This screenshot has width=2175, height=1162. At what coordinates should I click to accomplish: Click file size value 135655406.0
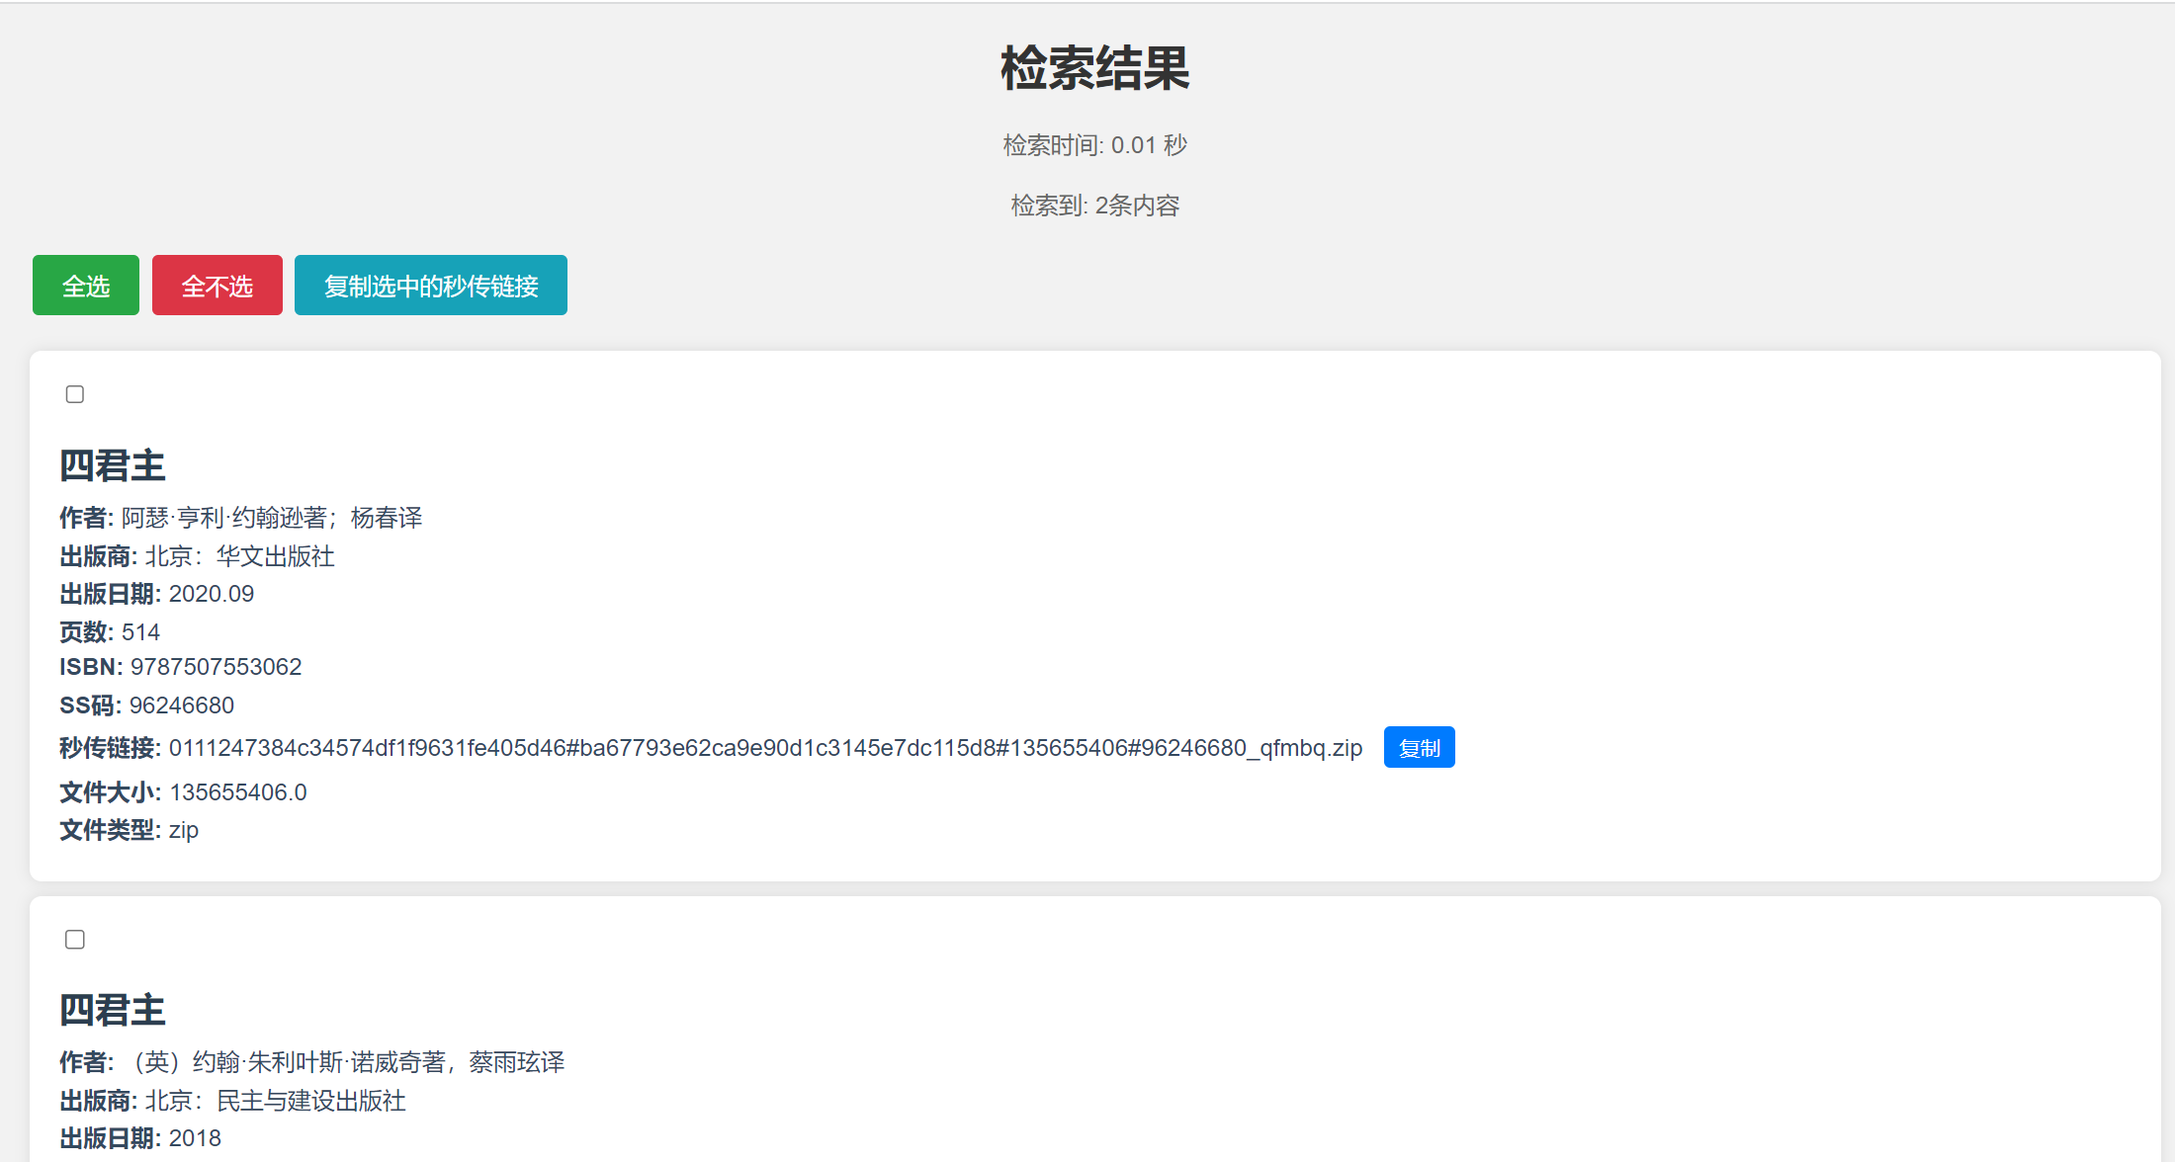coord(238,792)
